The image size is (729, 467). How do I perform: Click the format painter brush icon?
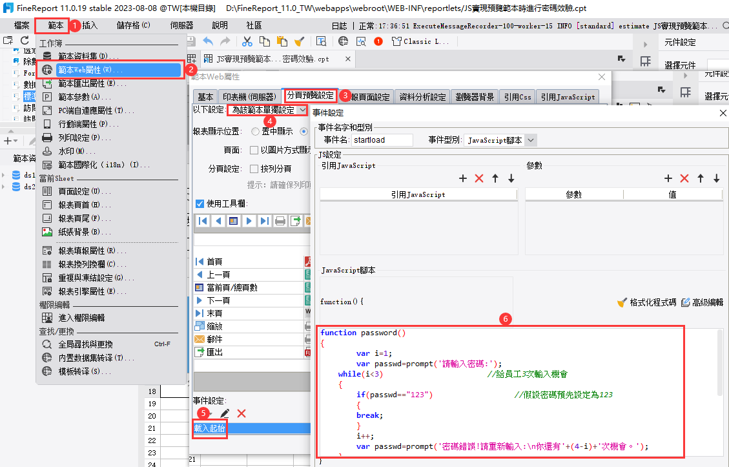point(299,41)
